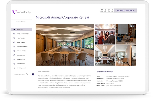Image resolution: width=153 pixels, height=101 pixels.
Task: Click the Event Spaces icon
Action: (x=14, y=38)
